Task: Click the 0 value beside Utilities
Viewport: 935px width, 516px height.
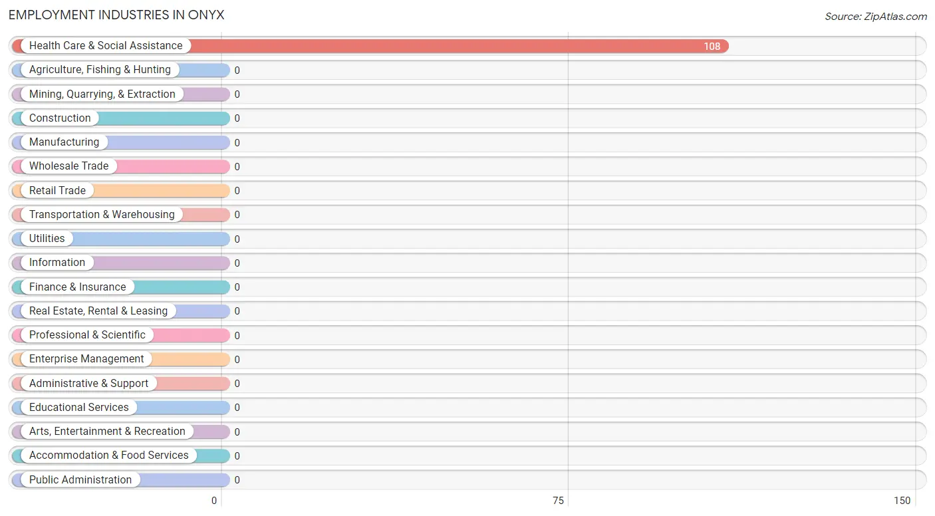Action: coord(237,239)
